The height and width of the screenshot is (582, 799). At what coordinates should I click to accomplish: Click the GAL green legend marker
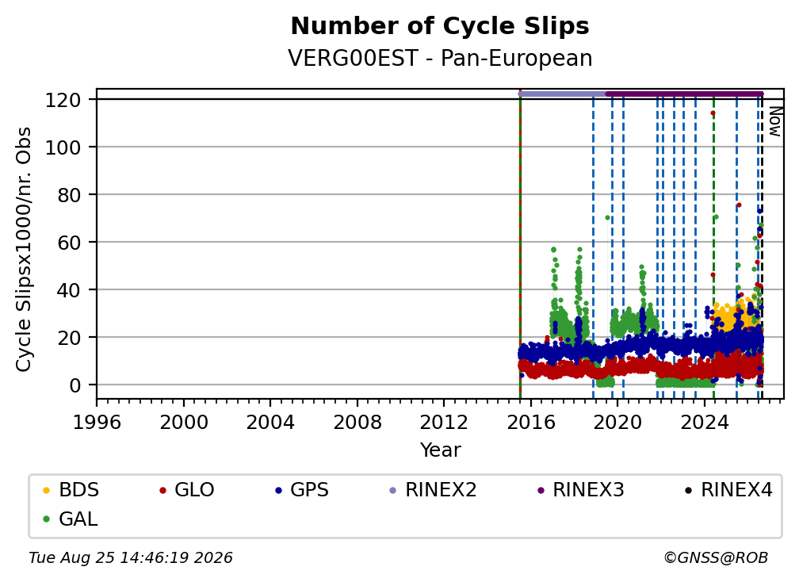(46, 519)
